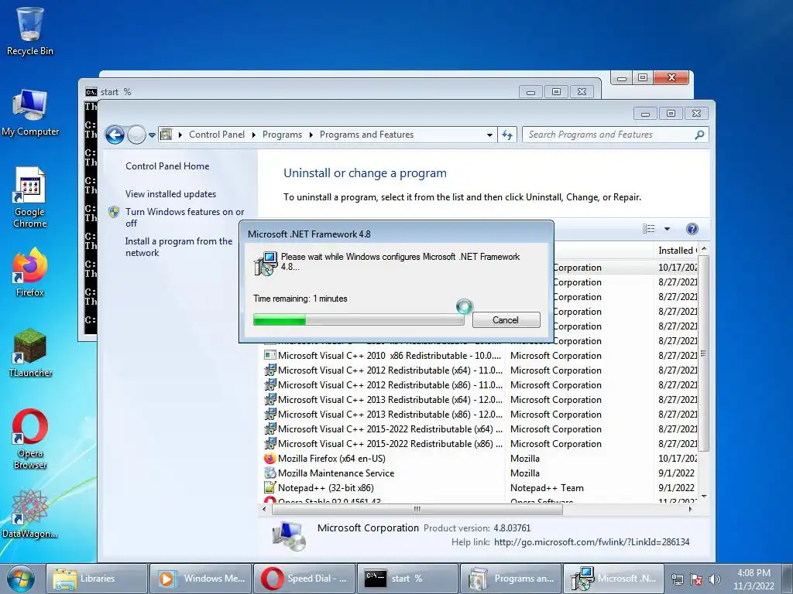Click scroll right arrow of program list

690,509
